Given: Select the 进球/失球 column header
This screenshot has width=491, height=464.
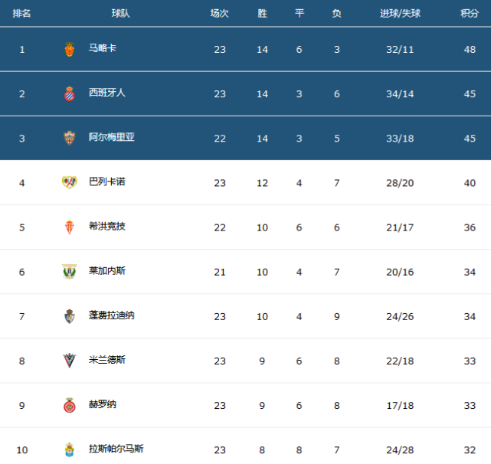Looking at the screenshot, I should click(x=399, y=14).
